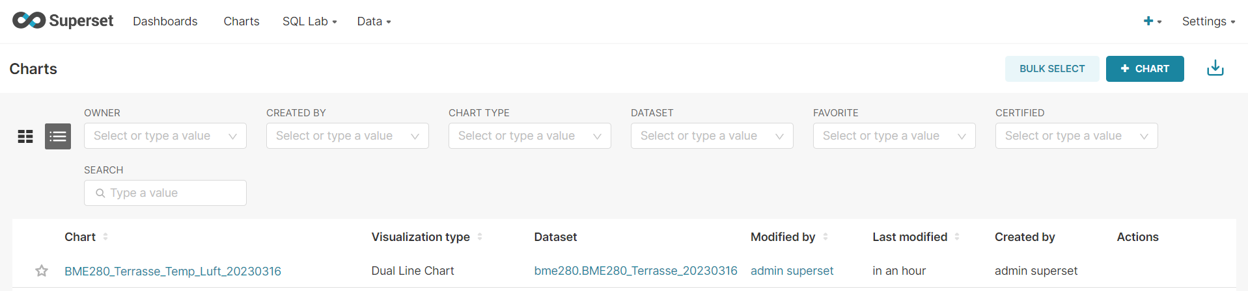This screenshot has width=1248, height=291.
Task: Open the bme280.BME280_Terrasse_20230316 dataset link
Action: (x=636, y=271)
